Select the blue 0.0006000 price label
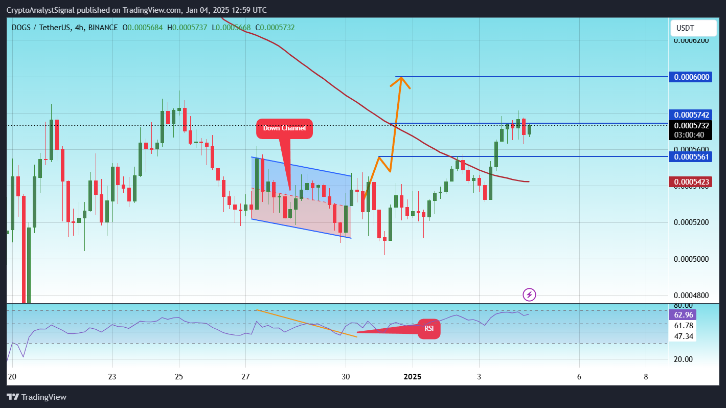726x408 pixels. pyautogui.click(x=691, y=77)
